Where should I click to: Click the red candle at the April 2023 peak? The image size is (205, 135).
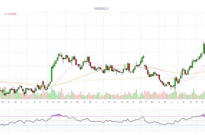[x=89, y=59]
